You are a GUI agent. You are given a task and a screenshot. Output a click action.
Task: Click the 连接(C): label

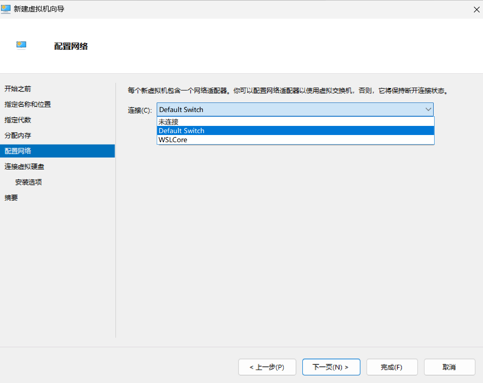click(140, 110)
